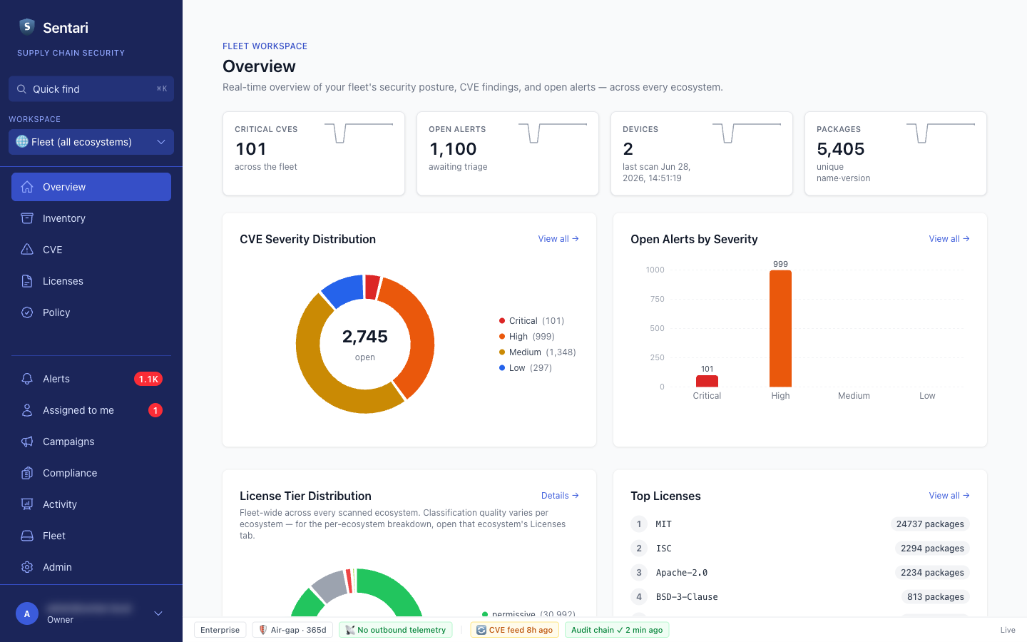
Task: Click the CVE warning triangle icon
Action: (27, 250)
